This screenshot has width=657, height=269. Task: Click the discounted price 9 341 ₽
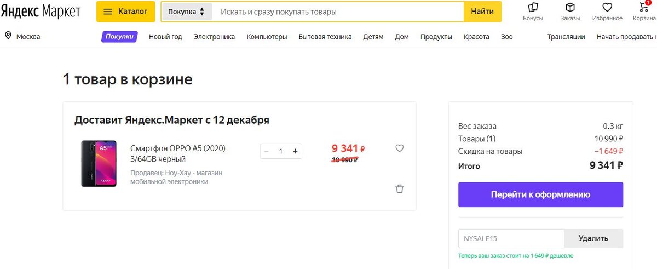point(348,148)
